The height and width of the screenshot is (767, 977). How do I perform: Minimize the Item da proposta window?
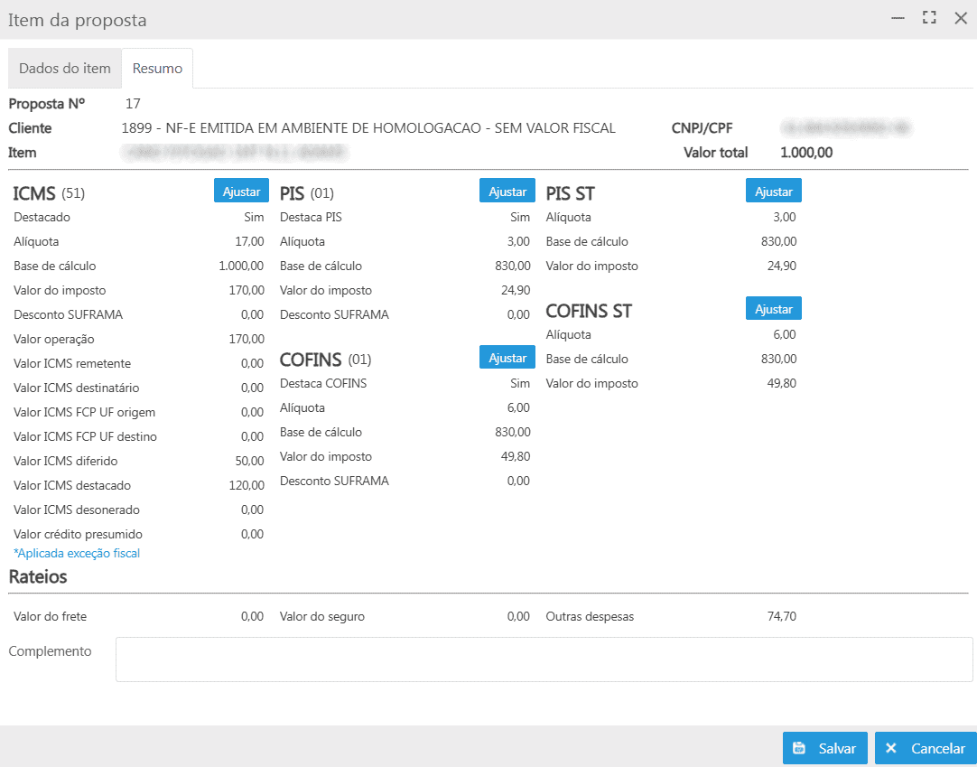click(898, 18)
